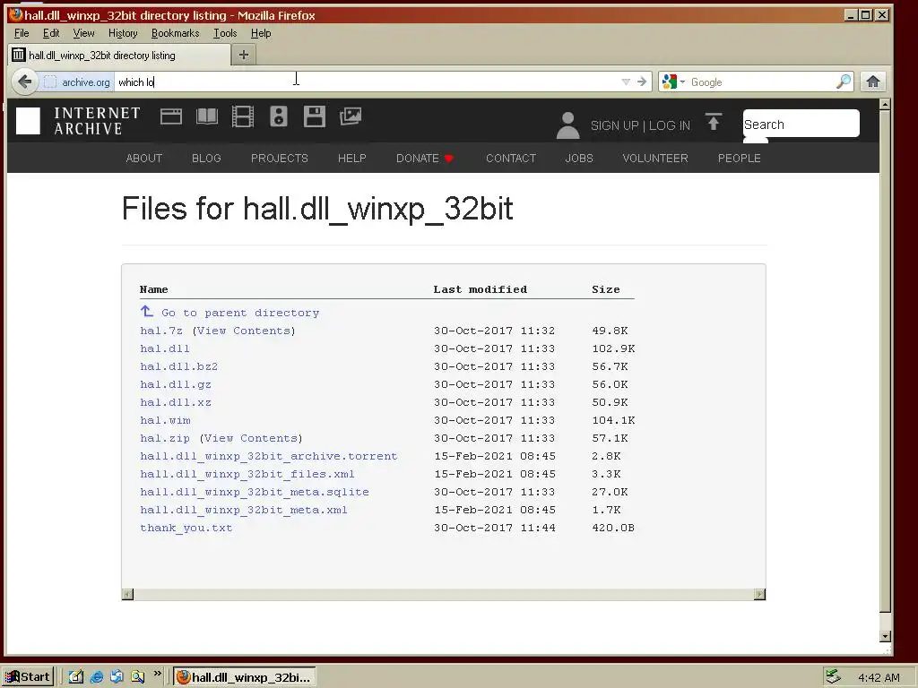
Task: Select the hall.dll_winxp_32bit directory listing tab
Action: pos(119,55)
